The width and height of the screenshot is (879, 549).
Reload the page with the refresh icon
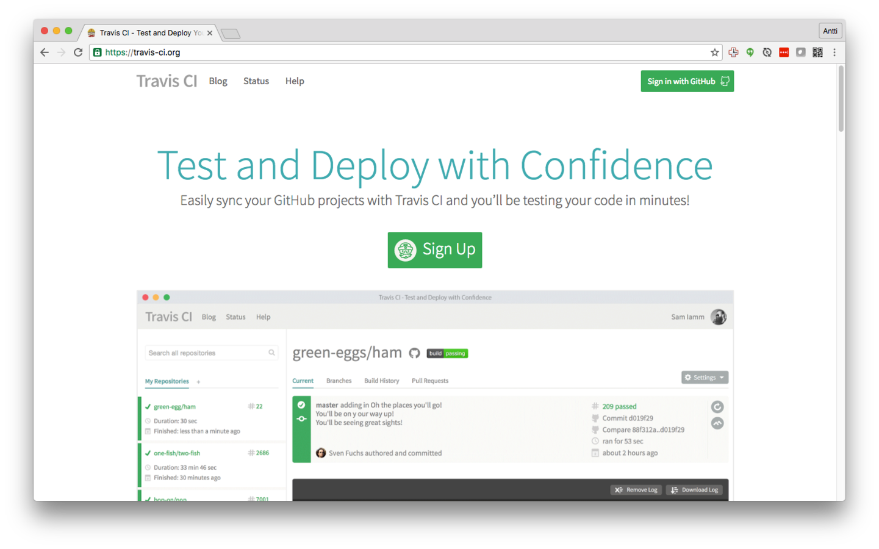tap(78, 52)
